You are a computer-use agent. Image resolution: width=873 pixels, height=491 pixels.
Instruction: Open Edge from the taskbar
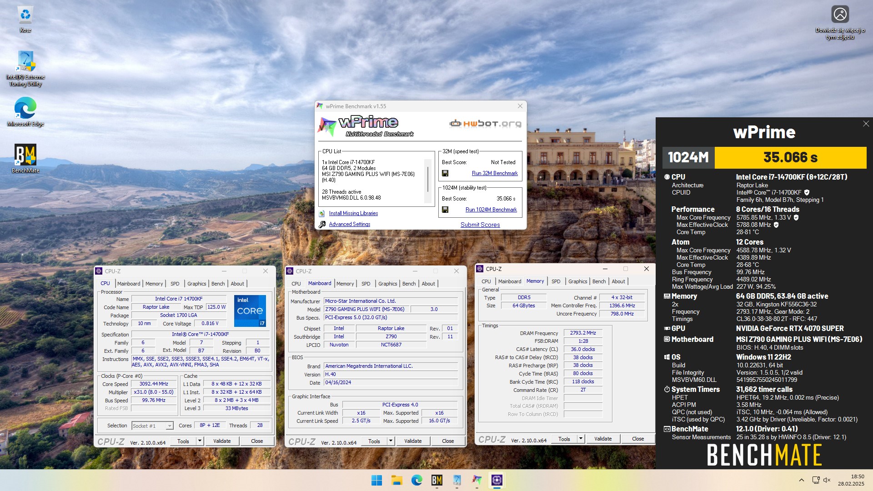416,480
